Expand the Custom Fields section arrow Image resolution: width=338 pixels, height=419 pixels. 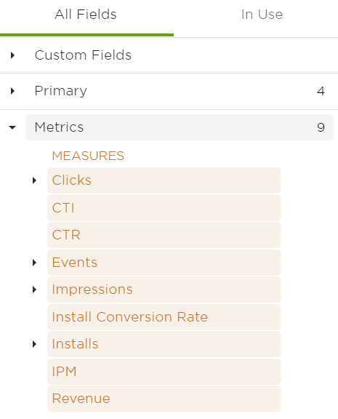pos(12,55)
